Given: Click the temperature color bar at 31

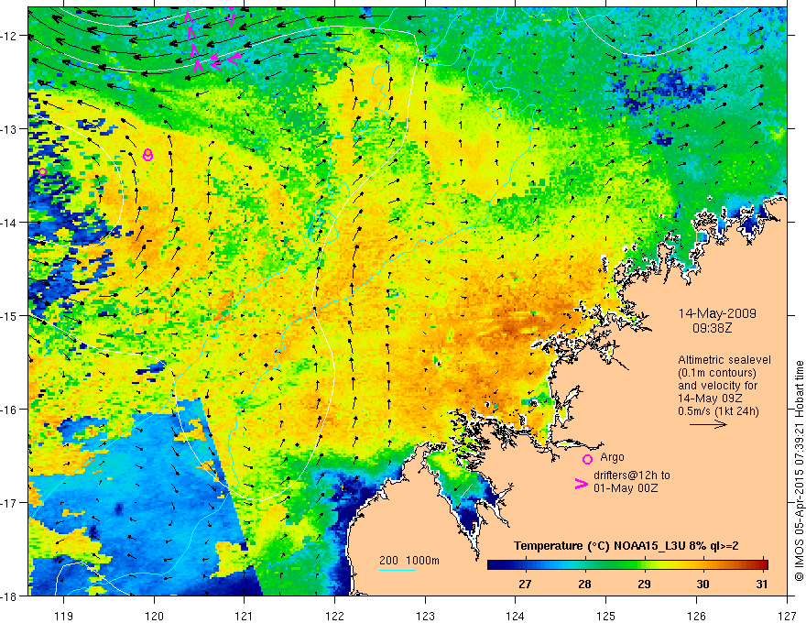Looking at the screenshot, I should coord(762,565).
